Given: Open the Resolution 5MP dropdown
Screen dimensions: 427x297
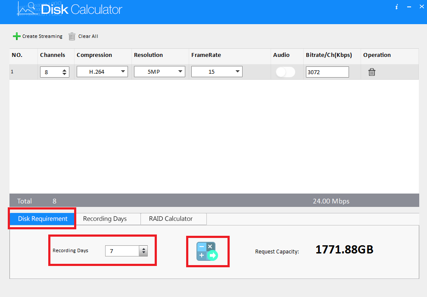Looking at the screenshot, I should point(159,72).
